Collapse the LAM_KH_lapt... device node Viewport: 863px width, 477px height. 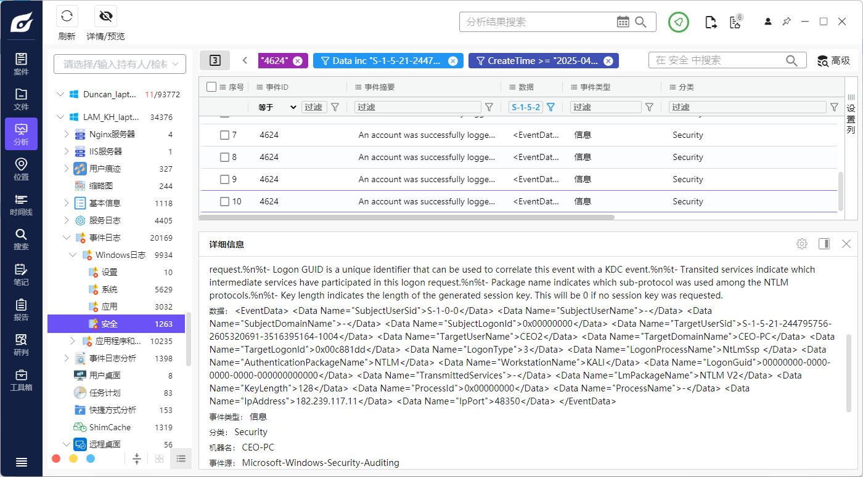[x=60, y=117]
